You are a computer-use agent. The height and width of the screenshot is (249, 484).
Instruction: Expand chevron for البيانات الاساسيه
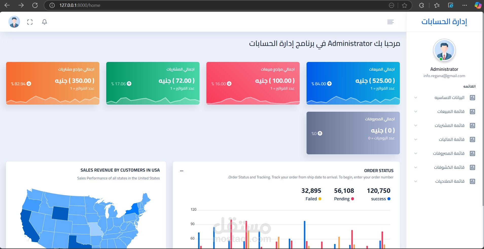(x=416, y=97)
